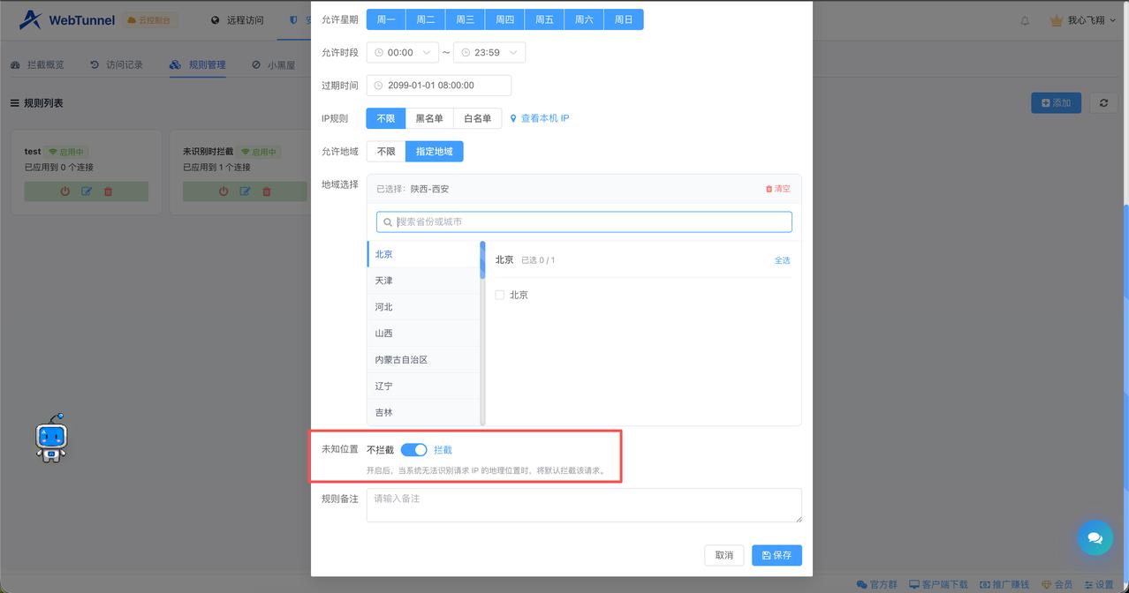The image size is (1129, 593).
Task: Open 会员 in the footer
Action: 1057,584
